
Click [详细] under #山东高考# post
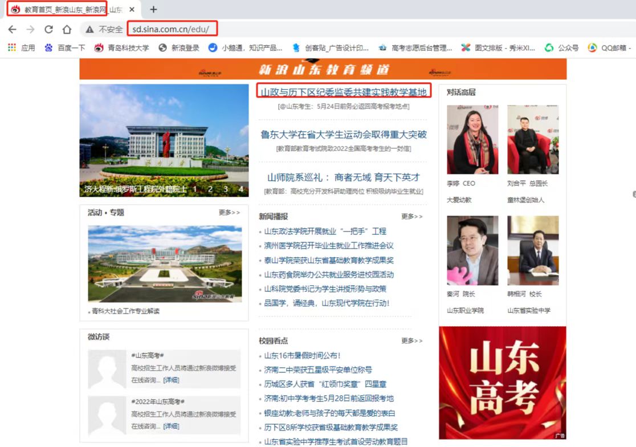click(x=171, y=380)
